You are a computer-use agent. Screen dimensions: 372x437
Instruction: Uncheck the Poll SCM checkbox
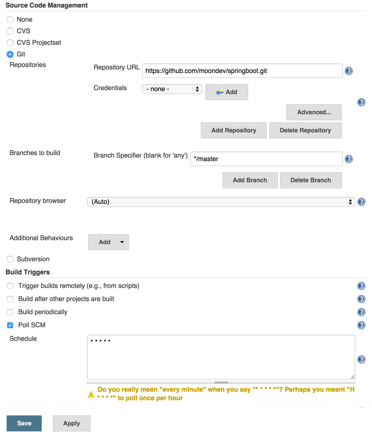click(10, 325)
